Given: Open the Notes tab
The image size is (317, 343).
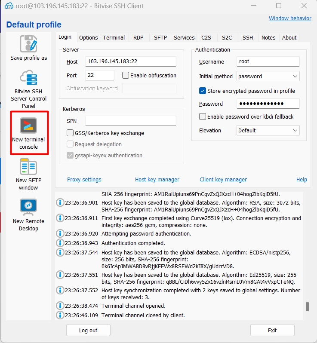Looking at the screenshot, I should point(268,38).
